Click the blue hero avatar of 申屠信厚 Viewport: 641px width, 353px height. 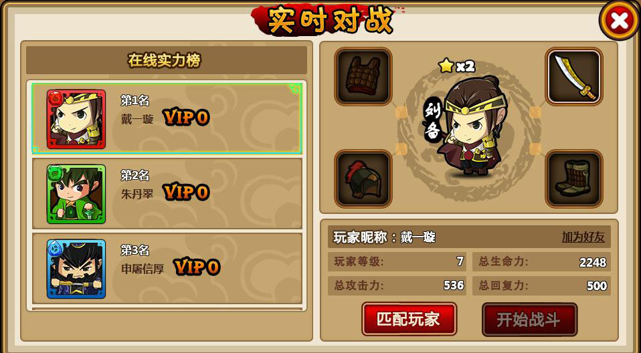pos(76,269)
